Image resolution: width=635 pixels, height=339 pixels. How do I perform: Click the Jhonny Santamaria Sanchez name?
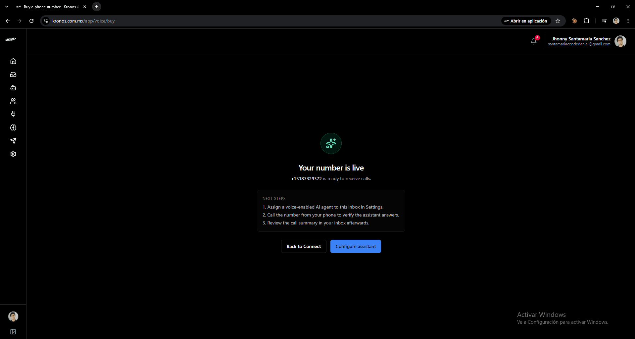pos(581,39)
